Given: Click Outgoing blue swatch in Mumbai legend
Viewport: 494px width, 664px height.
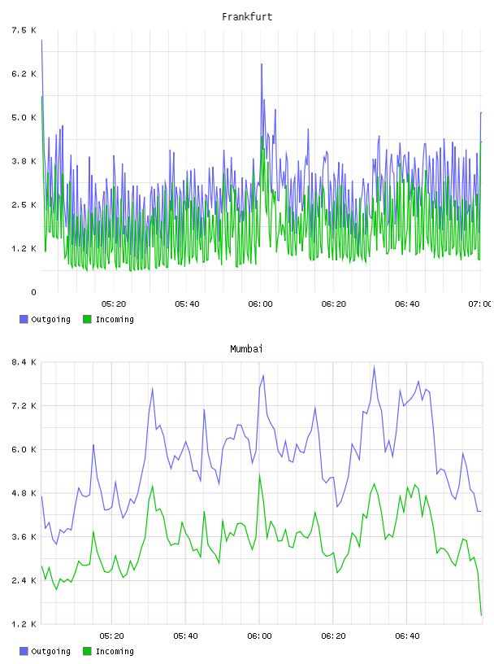Looking at the screenshot, I should (x=24, y=651).
